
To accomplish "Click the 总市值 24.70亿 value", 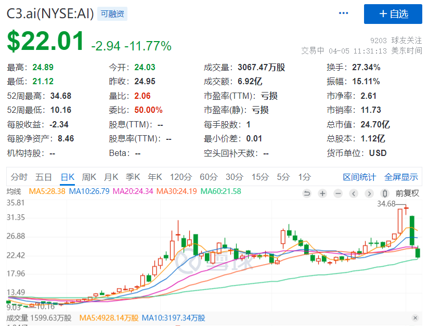I will [375, 125].
